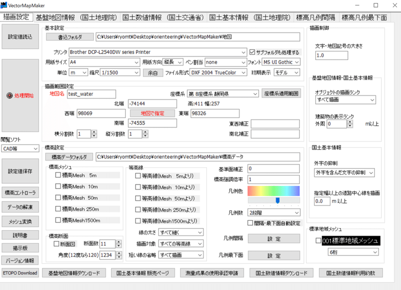Open the 初期表示 モデル dropdown
Image resolution: width=401 pixels, height=290 pixels.
(287, 72)
